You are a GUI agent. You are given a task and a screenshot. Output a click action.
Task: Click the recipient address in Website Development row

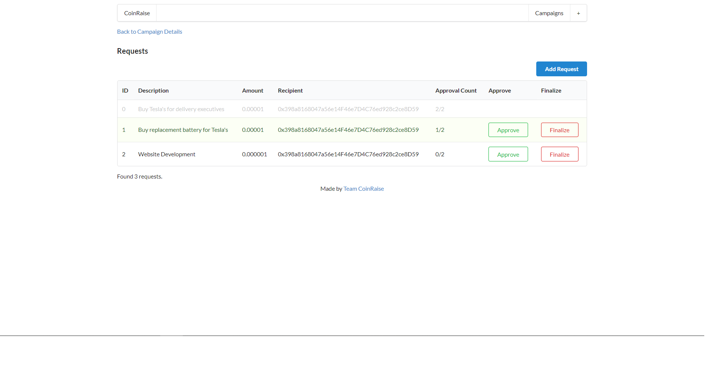(348, 154)
